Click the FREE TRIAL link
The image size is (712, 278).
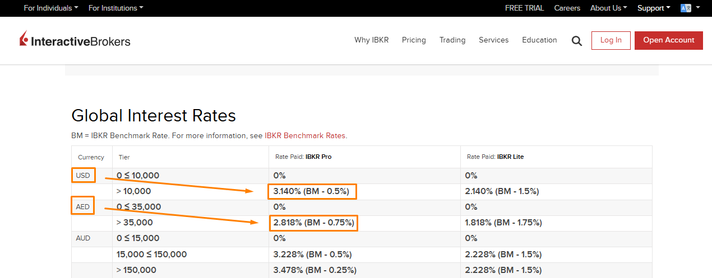click(x=524, y=8)
